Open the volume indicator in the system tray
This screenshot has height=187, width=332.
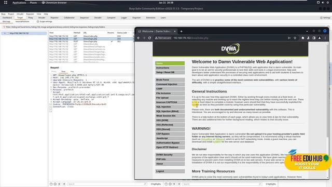pyautogui.click(x=323, y=3)
